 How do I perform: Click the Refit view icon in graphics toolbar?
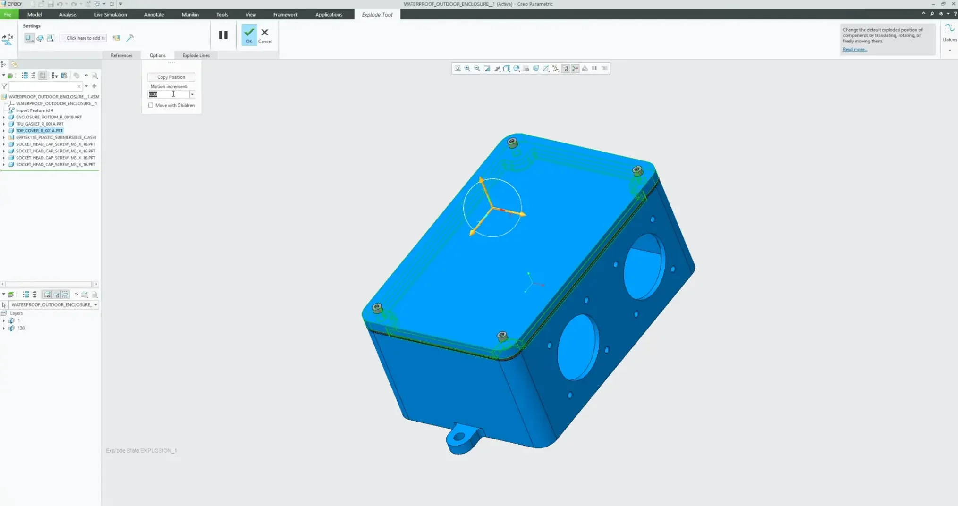(x=457, y=68)
